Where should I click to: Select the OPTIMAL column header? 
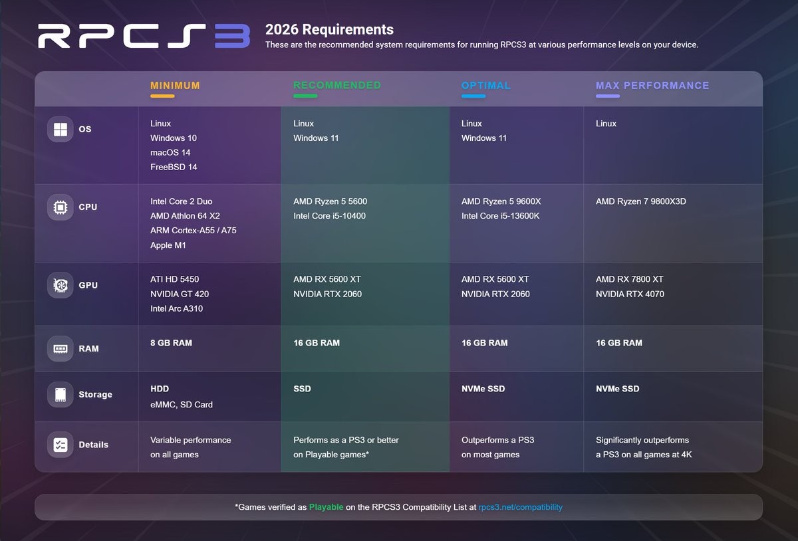click(486, 86)
